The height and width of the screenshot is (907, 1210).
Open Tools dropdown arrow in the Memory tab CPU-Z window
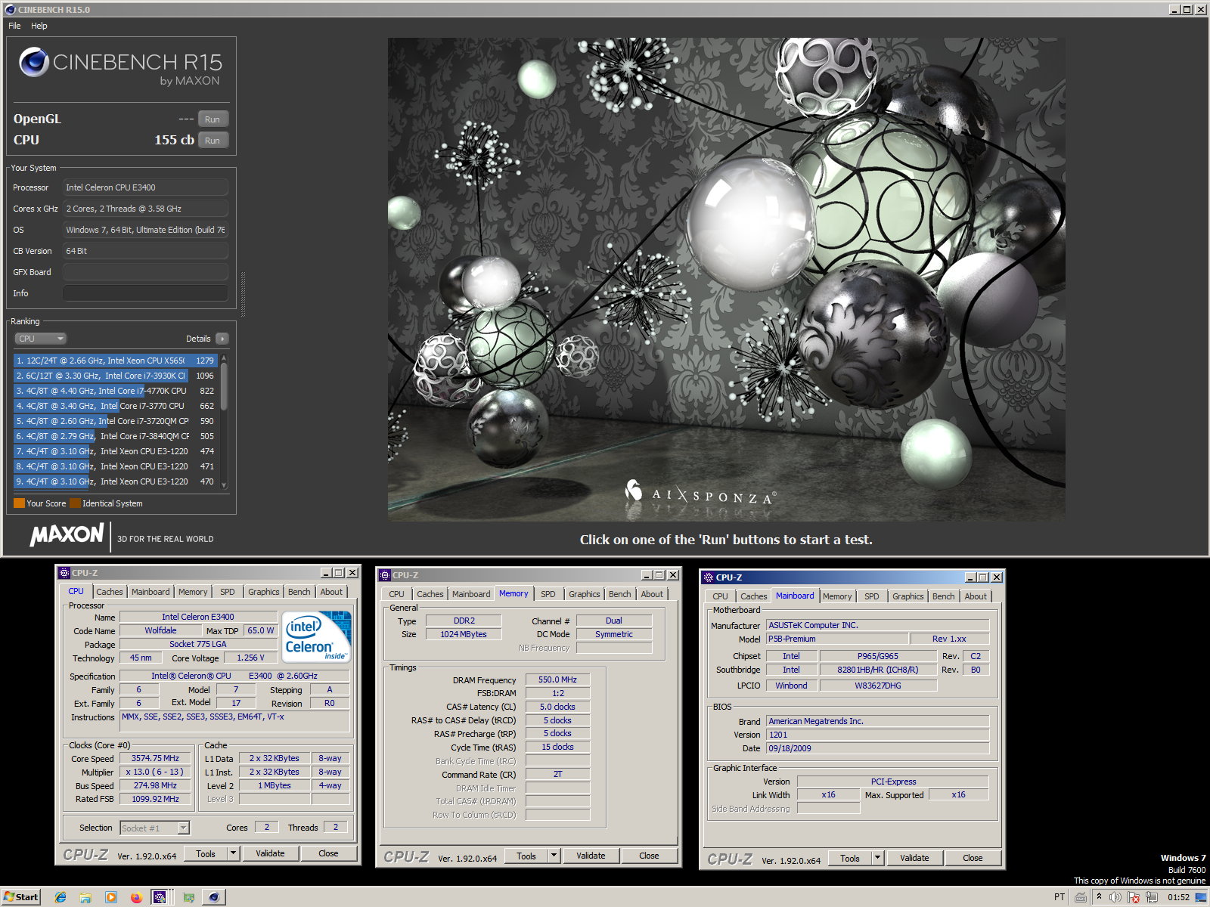click(x=554, y=856)
